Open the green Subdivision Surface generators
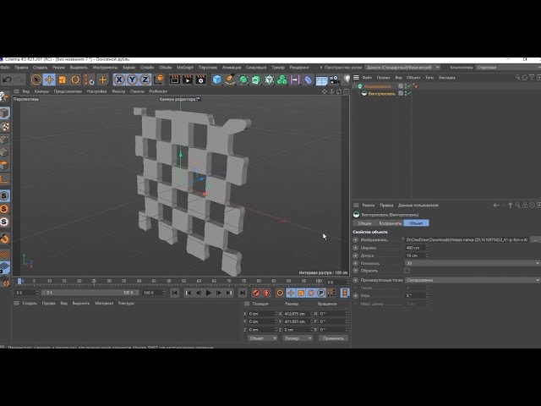The width and height of the screenshot is (541, 406). click(243, 80)
